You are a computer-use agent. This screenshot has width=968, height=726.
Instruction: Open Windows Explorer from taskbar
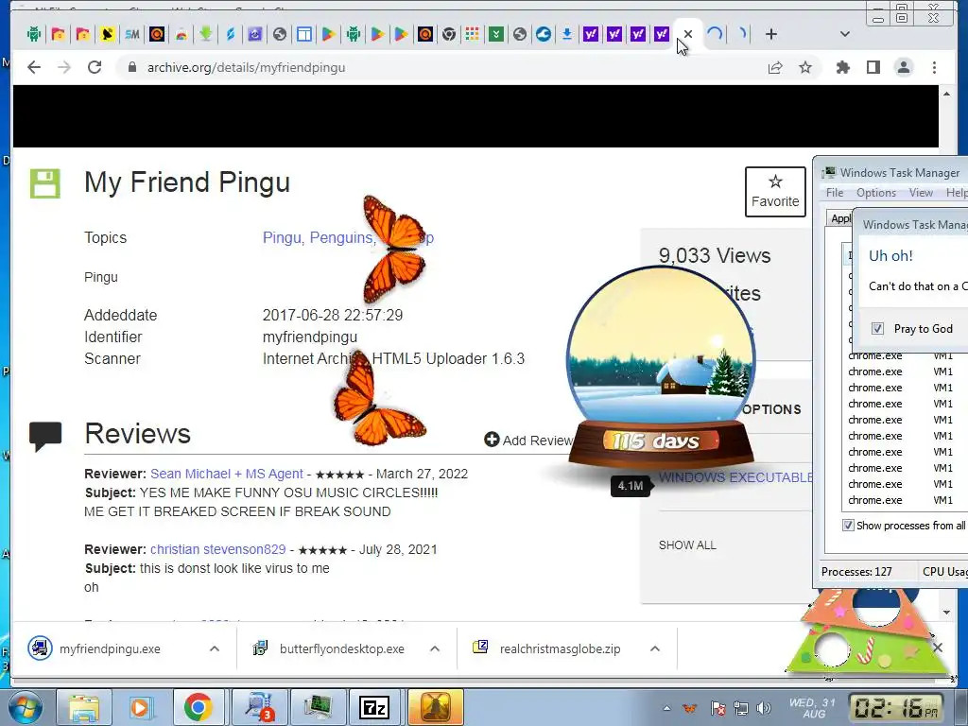coord(84,707)
